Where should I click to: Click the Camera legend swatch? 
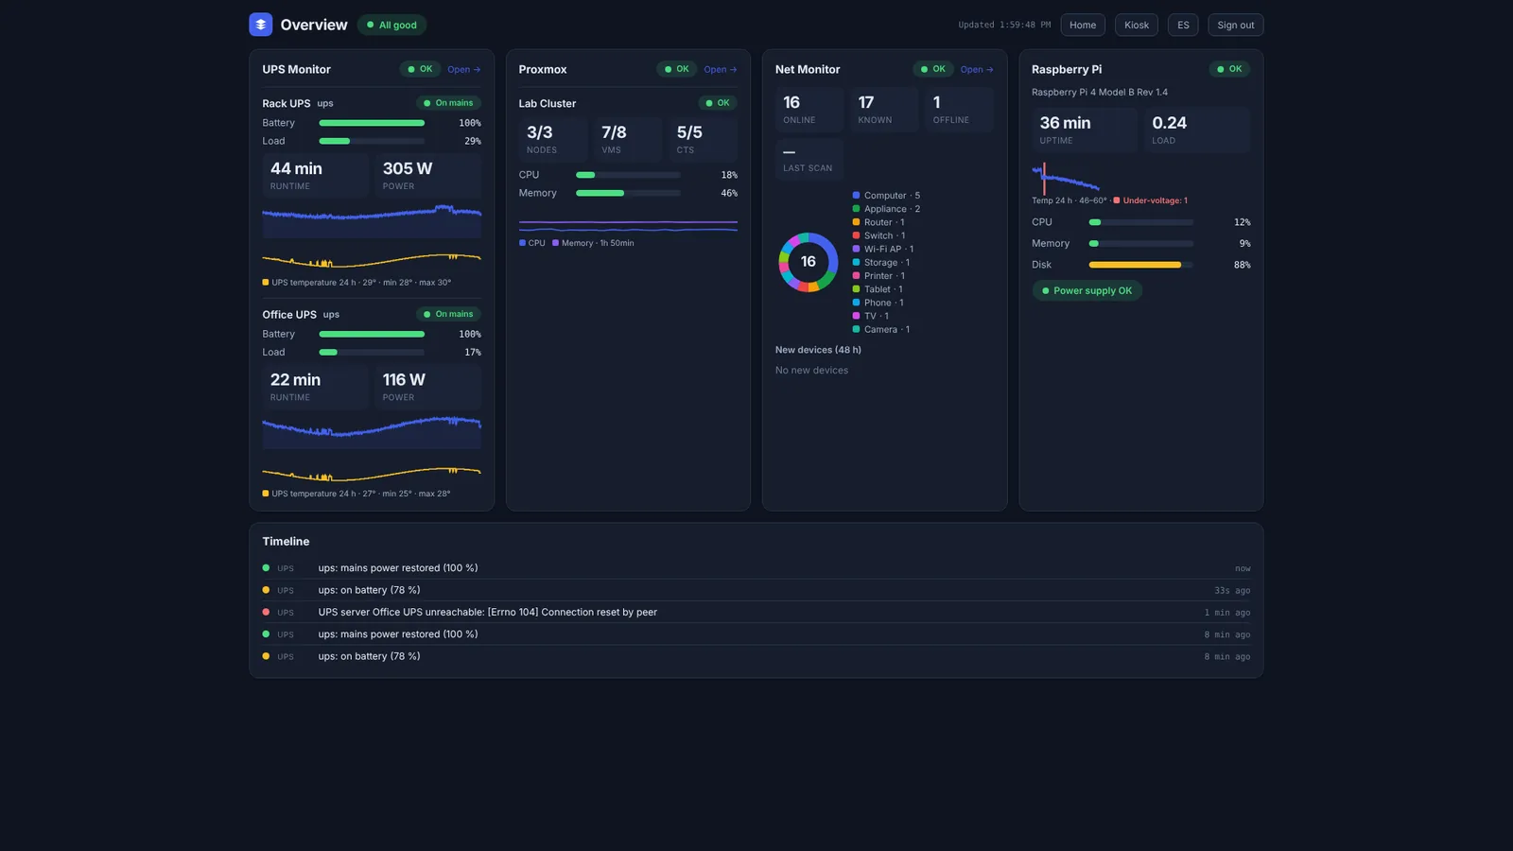(856, 329)
